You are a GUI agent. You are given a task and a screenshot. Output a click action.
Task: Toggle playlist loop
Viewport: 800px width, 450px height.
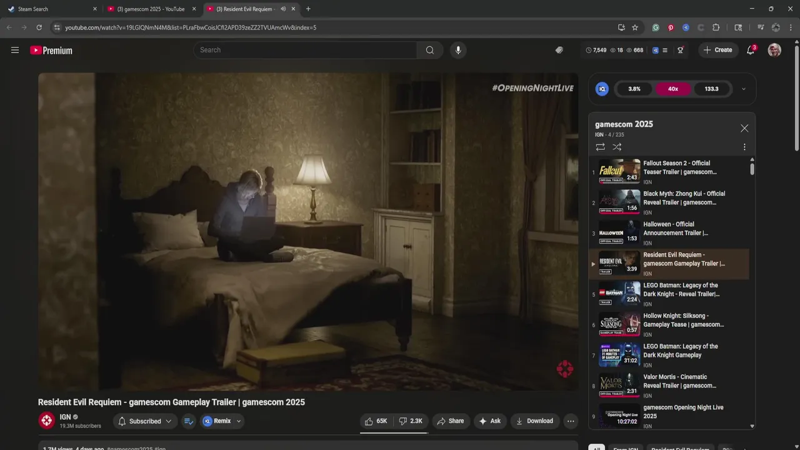point(600,147)
